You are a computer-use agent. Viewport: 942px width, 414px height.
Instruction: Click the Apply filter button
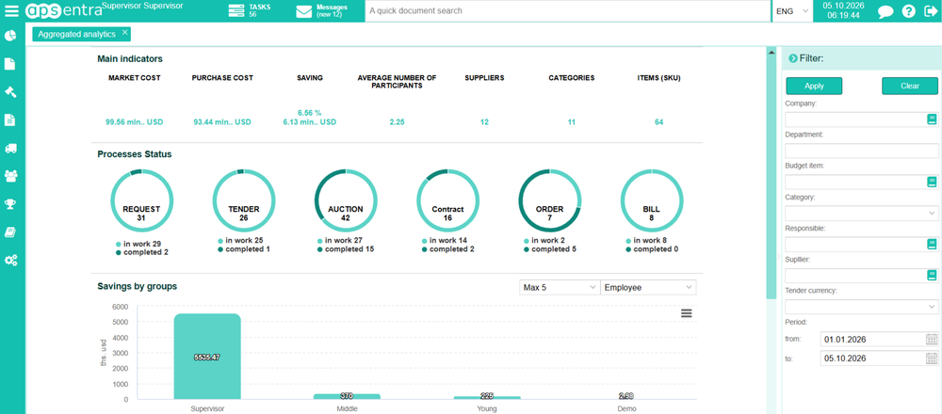[x=814, y=86]
